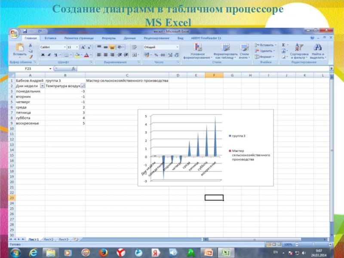Click the Increase Decimal icon

(170, 55)
